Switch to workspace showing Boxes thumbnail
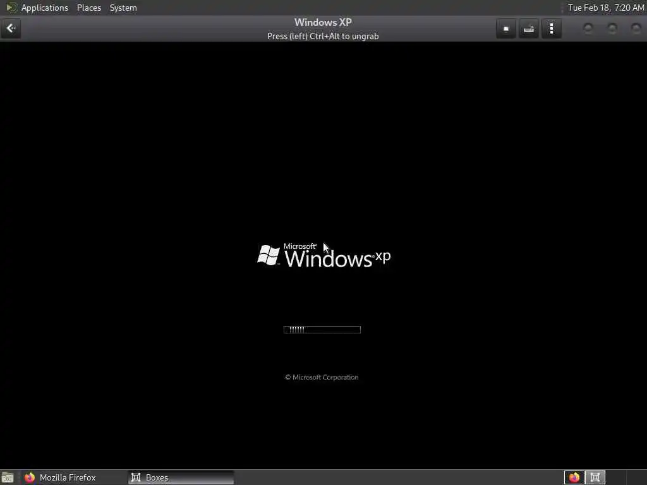Screen dimensions: 647x485 [x=595, y=477]
